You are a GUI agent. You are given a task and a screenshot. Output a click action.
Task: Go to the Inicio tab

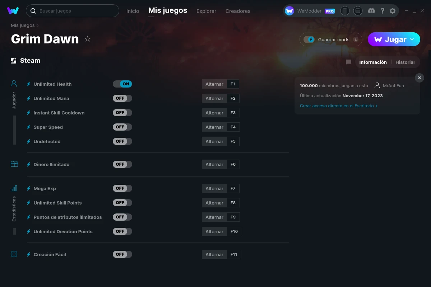click(133, 11)
